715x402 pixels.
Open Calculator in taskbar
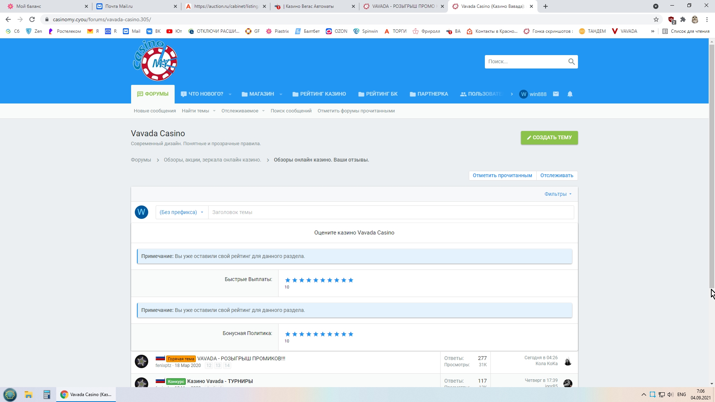point(47,395)
